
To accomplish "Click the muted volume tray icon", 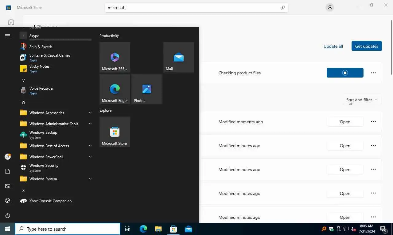I will tap(353, 229).
